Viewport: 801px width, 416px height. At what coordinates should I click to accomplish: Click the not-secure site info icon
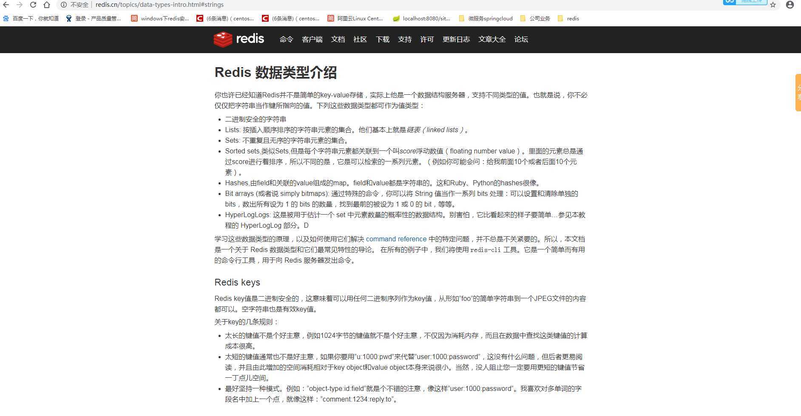tap(63, 5)
